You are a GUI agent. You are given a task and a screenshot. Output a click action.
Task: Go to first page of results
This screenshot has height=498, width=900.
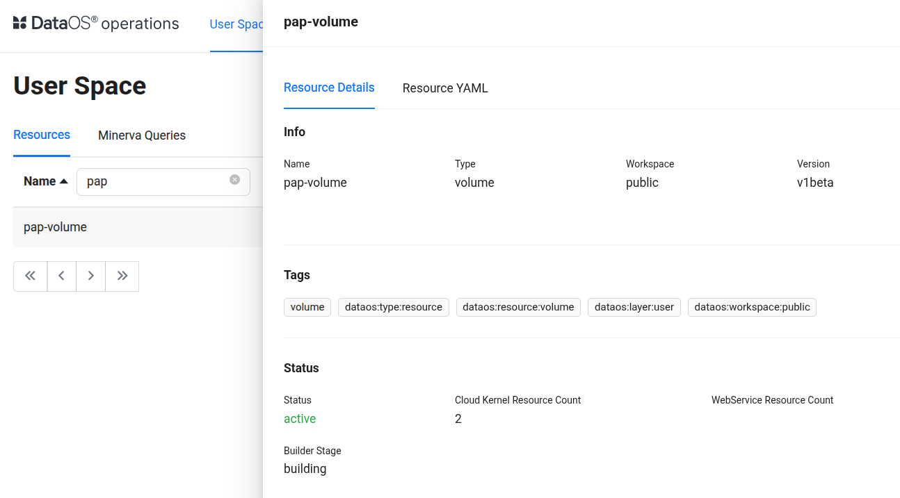(30, 276)
